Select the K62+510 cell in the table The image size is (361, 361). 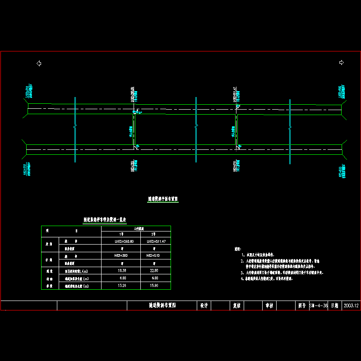click(x=154, y=255)
